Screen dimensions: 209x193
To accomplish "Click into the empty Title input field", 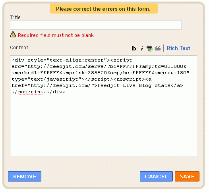I will 96,25.
